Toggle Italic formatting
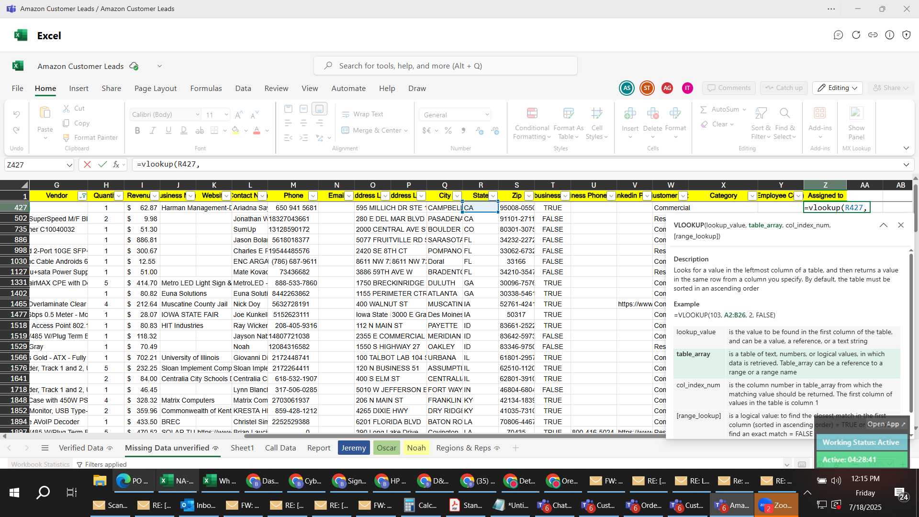This screenshot has height=517, width=919. pos(153,130)
